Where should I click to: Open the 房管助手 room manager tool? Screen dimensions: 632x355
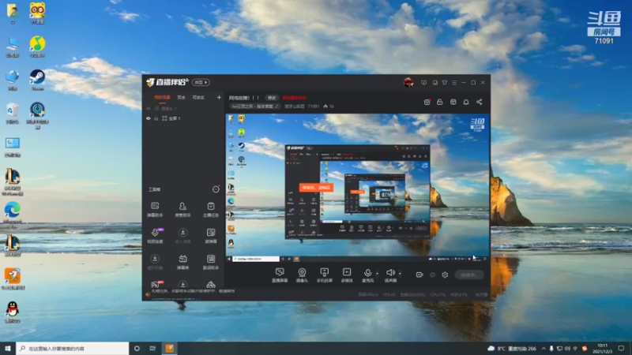point(182,210)
